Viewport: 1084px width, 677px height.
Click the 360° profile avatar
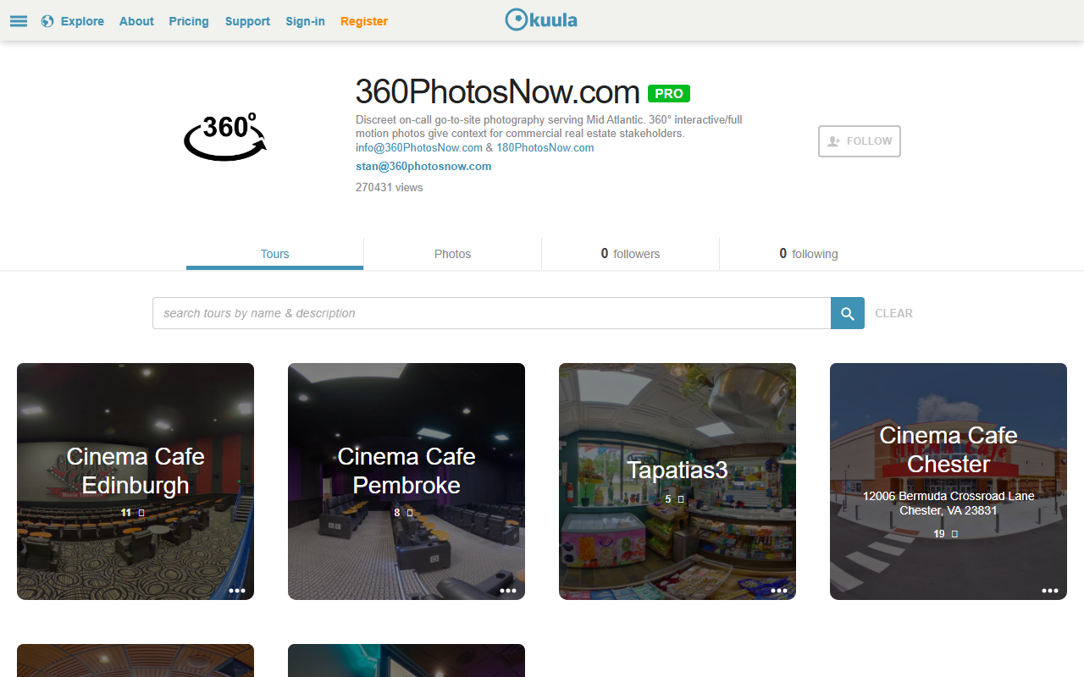click(225, 136)
